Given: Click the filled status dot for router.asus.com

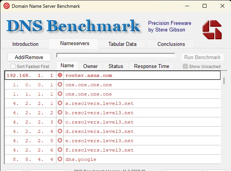Looking at the screenshot, I should coord(60,75).
